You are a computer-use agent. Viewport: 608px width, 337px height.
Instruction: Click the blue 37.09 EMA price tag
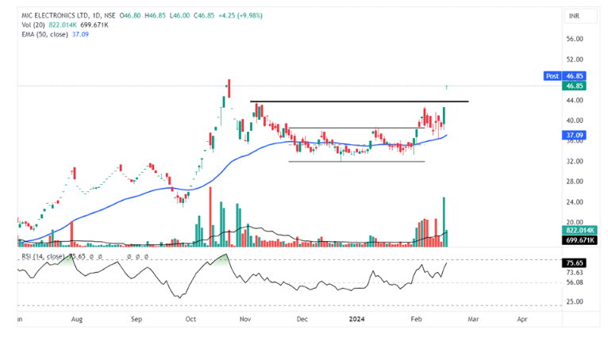pyautogui.click(x=575, y=136)
